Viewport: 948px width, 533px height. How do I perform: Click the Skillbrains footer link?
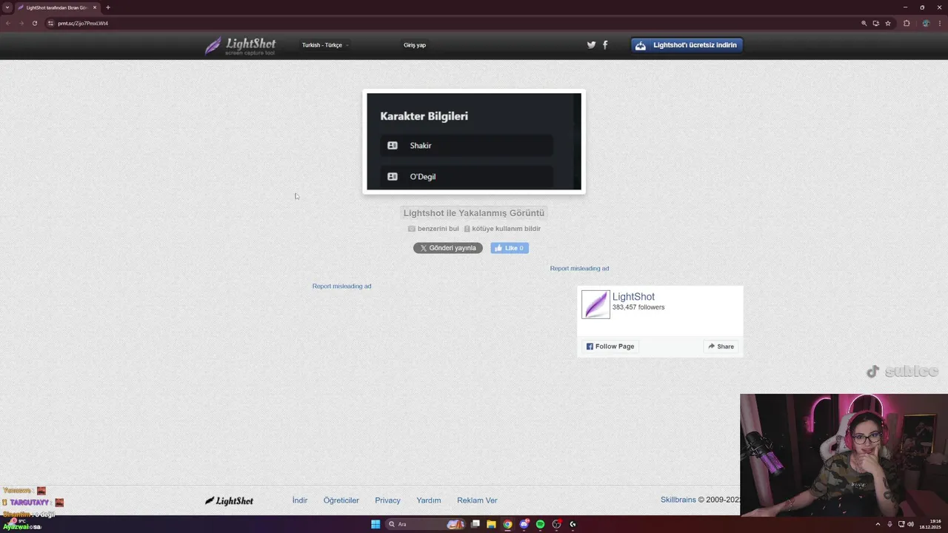678,500
